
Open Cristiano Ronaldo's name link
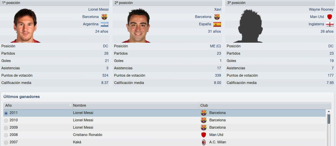87,135
